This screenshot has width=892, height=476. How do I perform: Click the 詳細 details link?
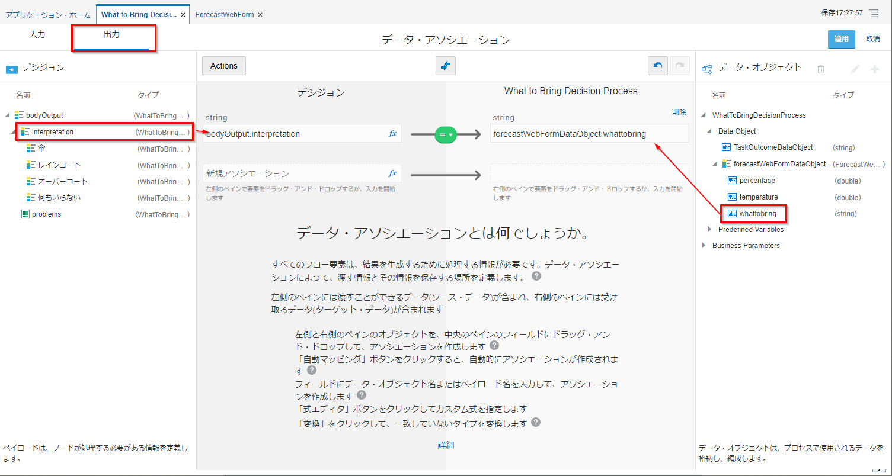[x=446, y=445]
